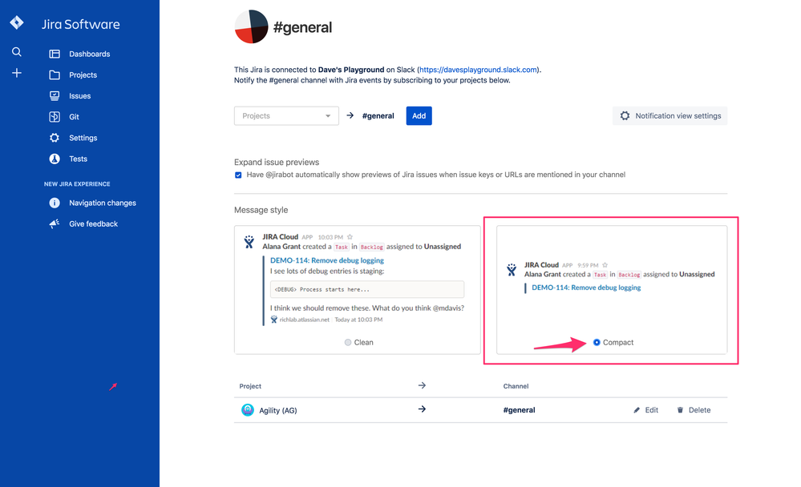Click the Agility project avatar icon
This screenshot has width=801, height=487.
(x=248, y=410)
